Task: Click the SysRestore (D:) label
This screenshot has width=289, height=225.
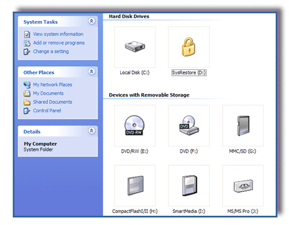Action: [189, 73]
